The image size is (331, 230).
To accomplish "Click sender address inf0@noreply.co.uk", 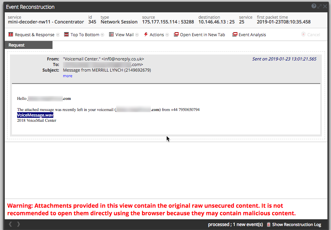I will pos(123,59).
